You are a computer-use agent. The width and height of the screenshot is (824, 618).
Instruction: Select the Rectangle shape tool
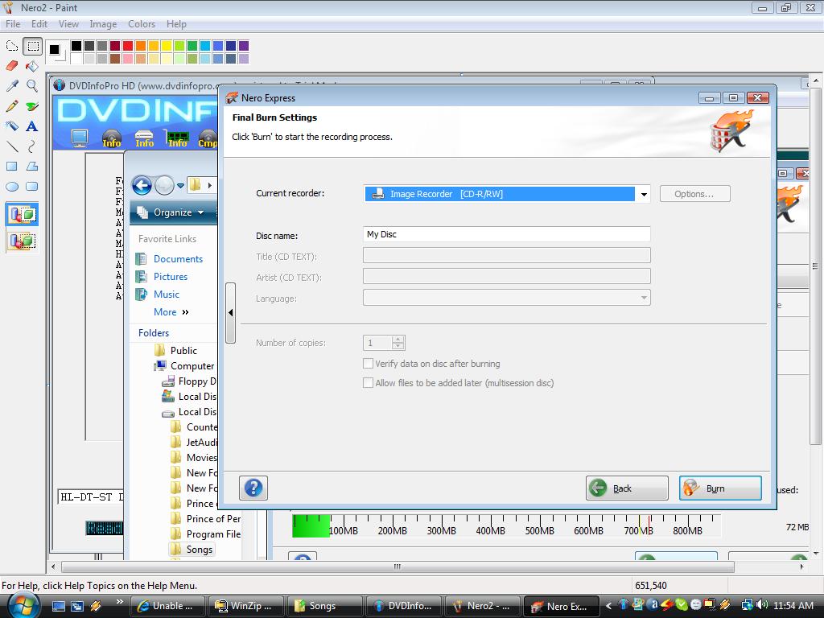point(11,167)
